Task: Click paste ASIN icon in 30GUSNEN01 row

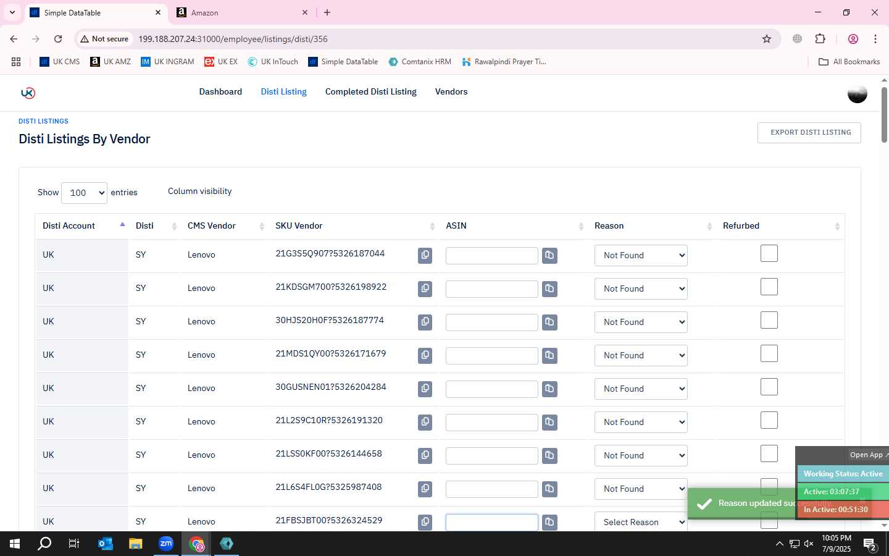Action: [x=549, y=389]
